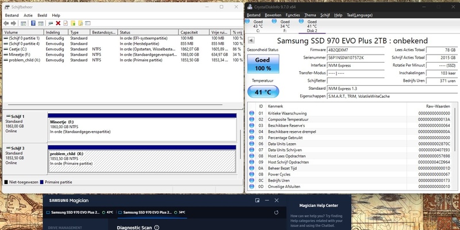Open the Functies menu in CrystalDiskInfo
The width and height of the screenshot is (460, 230).
click(x=293, y=15)
